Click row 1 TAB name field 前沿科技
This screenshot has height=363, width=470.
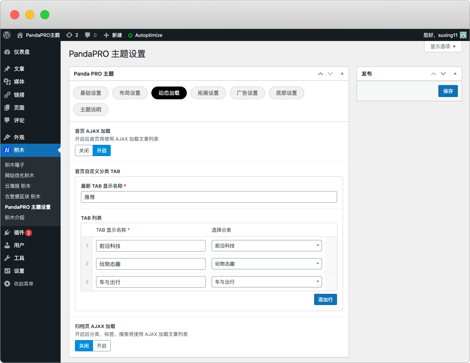tap(151, 246)
